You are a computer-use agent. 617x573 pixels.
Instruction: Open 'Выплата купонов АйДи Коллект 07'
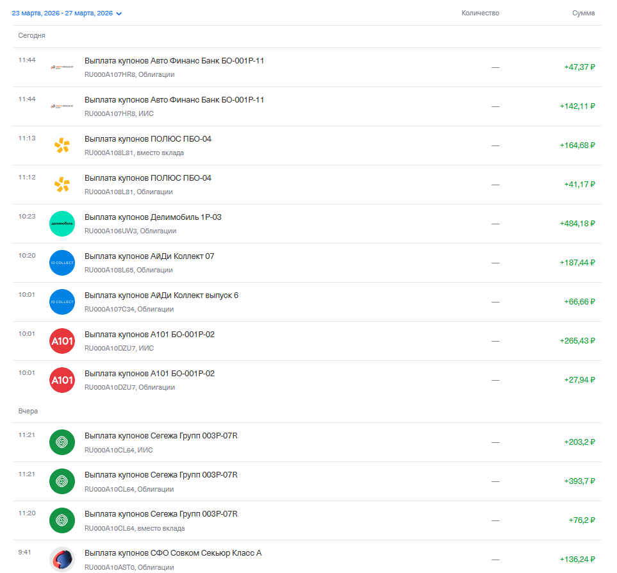pyautogui.click(x=149, y=256)
